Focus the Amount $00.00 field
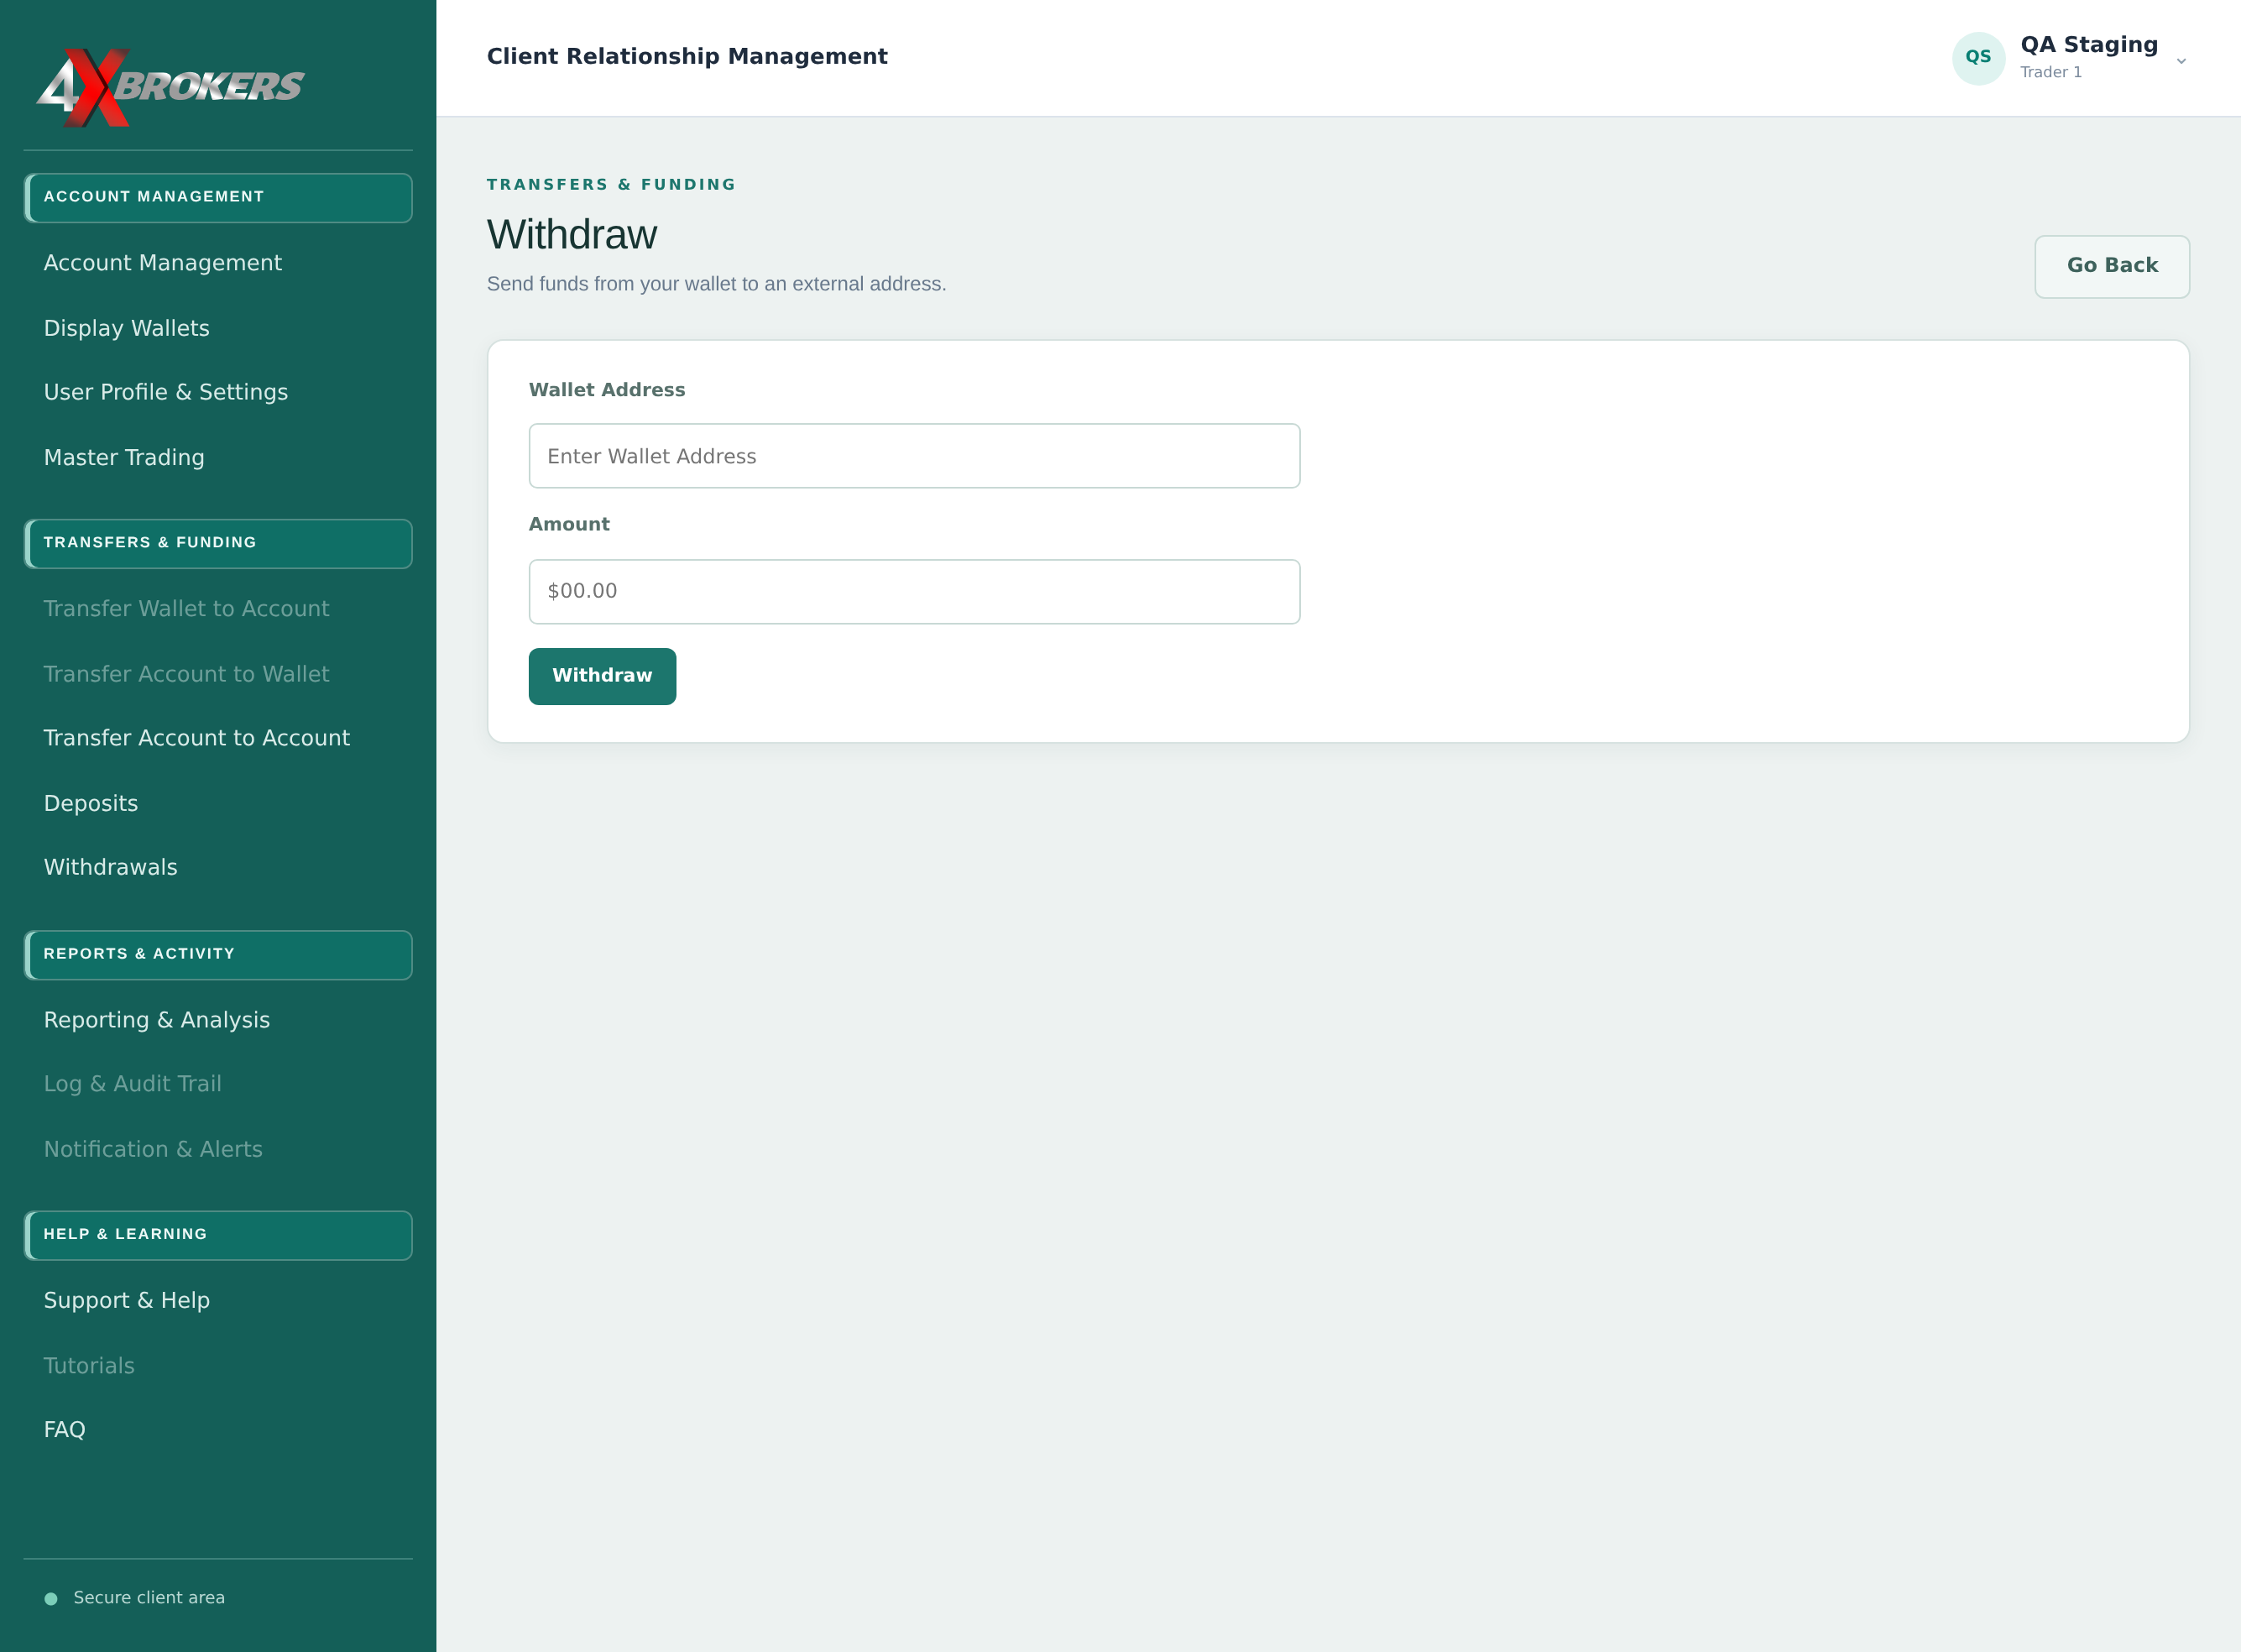 coord(914,591)
